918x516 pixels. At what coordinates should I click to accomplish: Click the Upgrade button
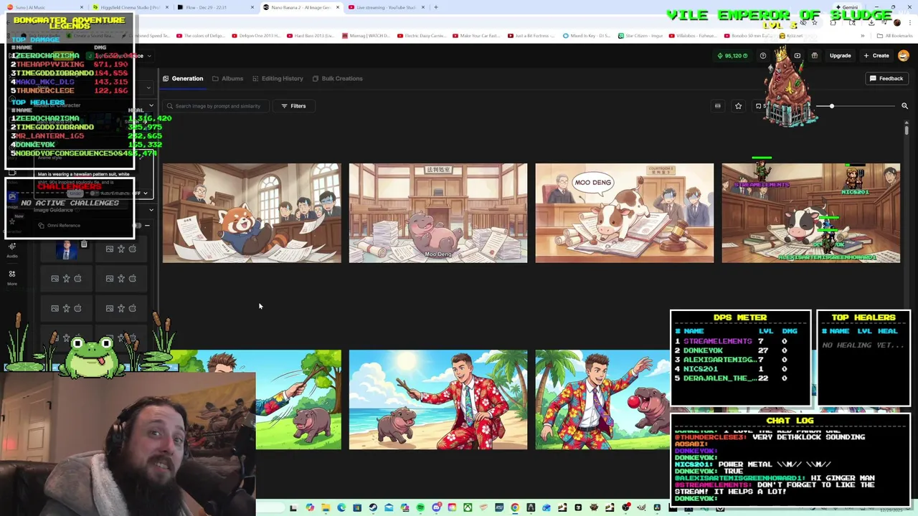point(840,56)
